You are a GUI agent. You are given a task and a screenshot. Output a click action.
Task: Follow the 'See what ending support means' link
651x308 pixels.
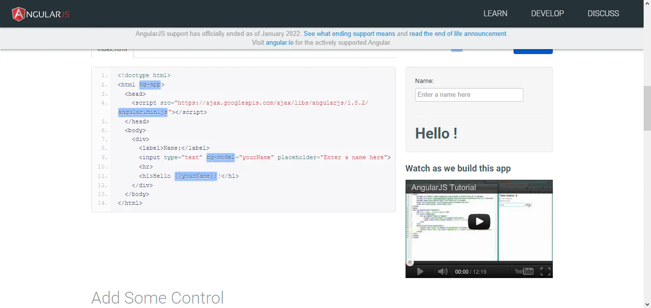coord(349,33)
